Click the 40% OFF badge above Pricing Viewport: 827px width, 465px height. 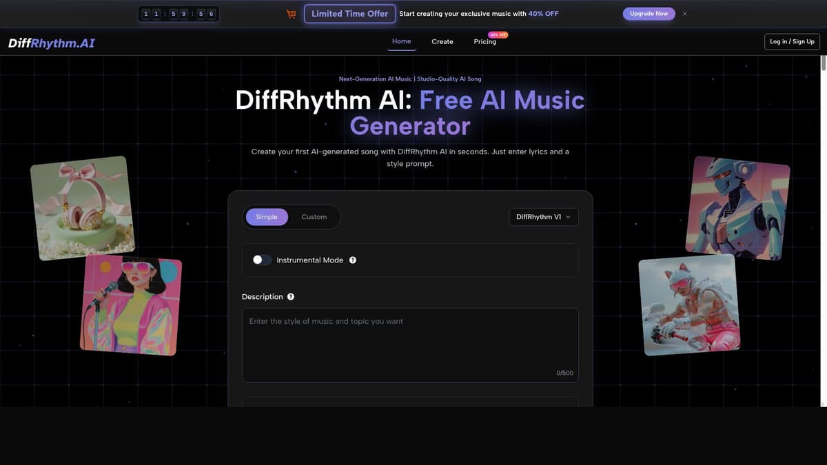point(498,34)
